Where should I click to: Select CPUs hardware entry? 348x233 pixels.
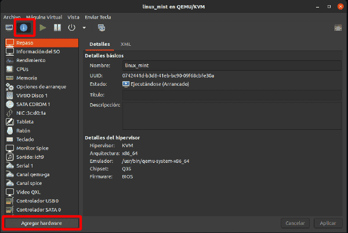(x=42, y=69)
